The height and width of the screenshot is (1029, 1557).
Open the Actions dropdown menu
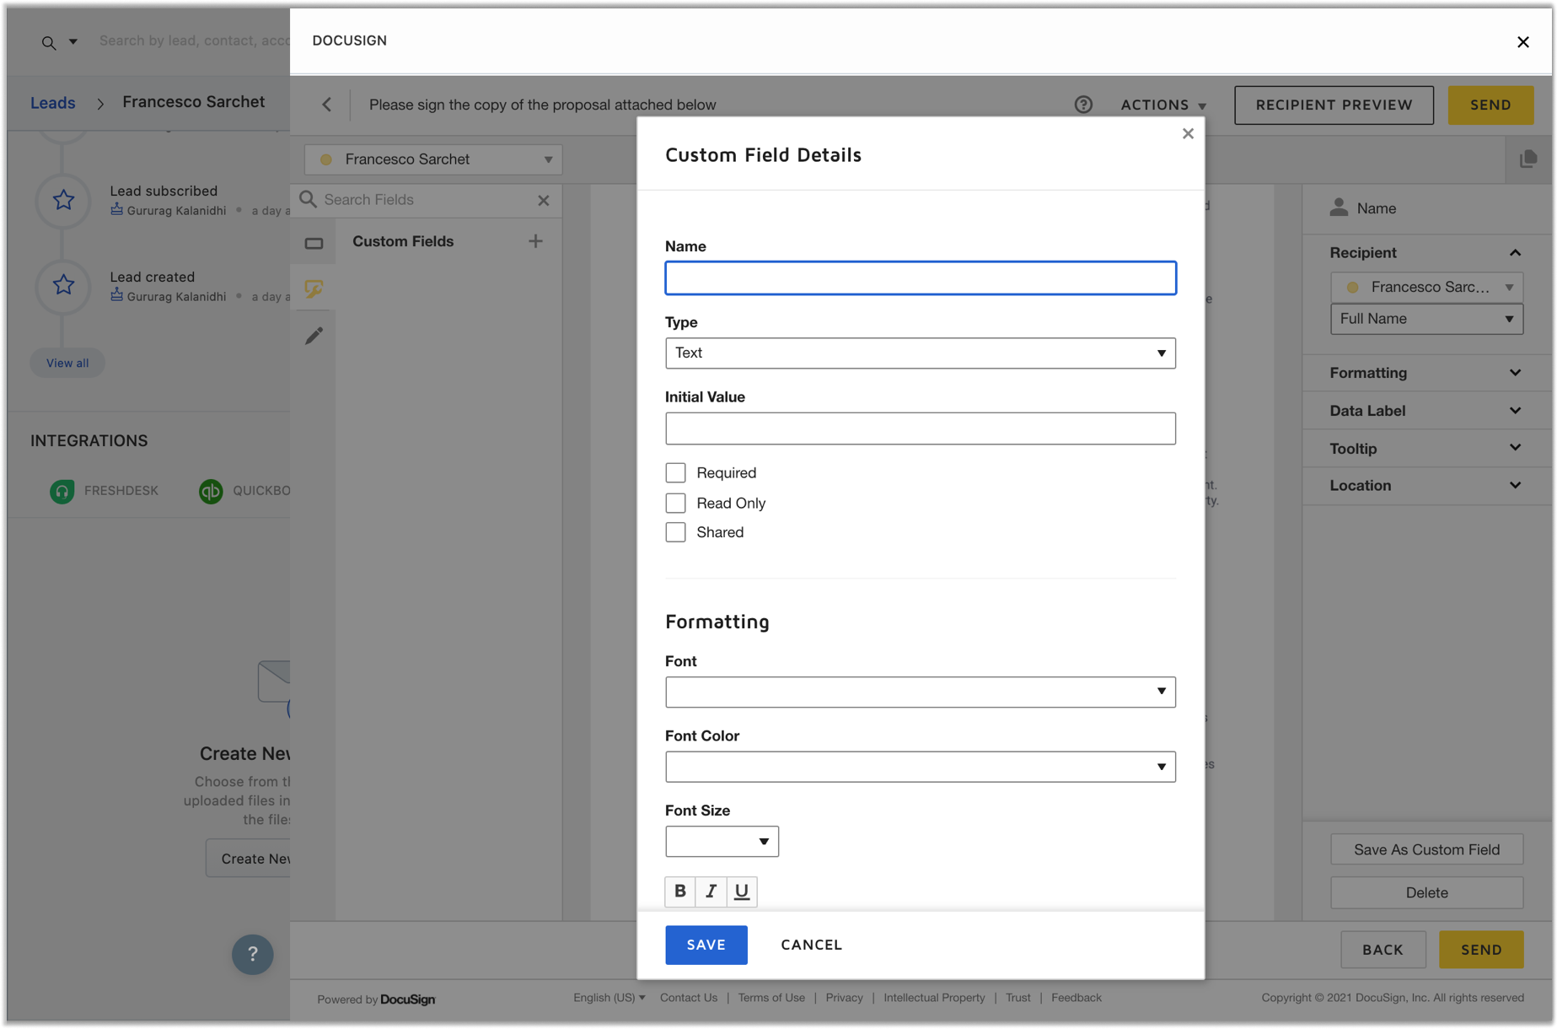[1163, 105]
